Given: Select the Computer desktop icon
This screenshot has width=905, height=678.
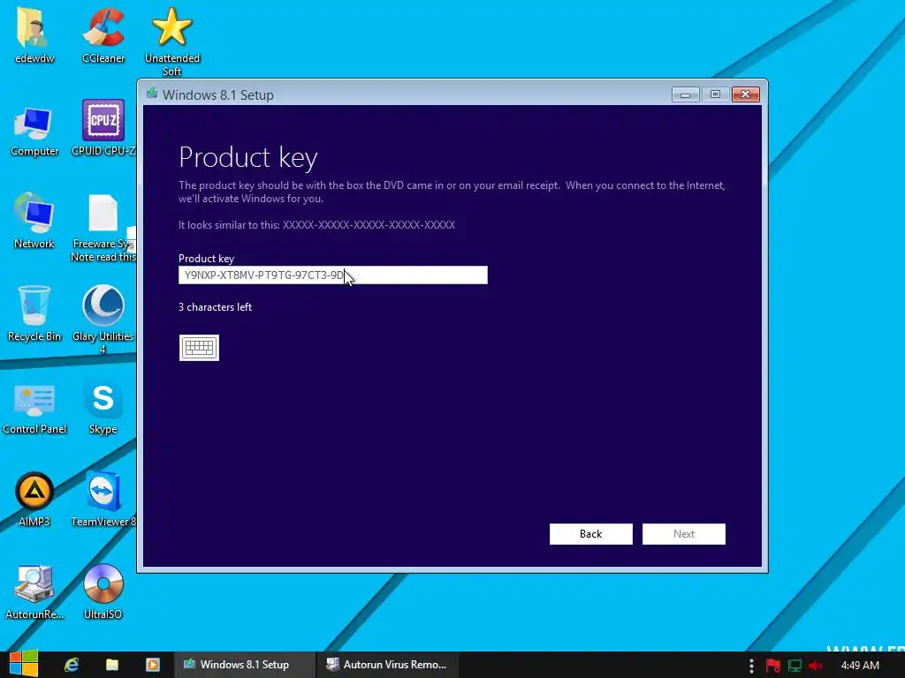Looking at the screenshot, I should pos(34,130).
